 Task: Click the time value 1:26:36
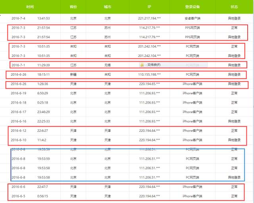[42, 84]
